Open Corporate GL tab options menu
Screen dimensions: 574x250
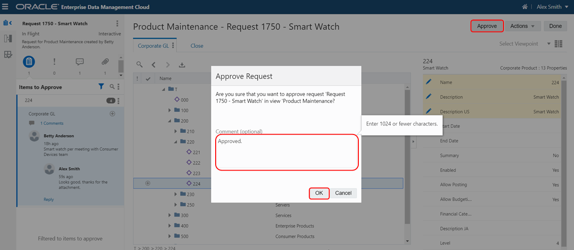point(173,45)
